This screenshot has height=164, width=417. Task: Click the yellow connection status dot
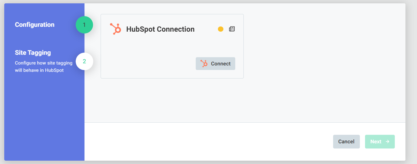[221, 29]
